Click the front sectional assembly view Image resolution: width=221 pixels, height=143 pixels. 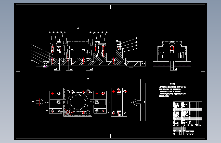88,51
